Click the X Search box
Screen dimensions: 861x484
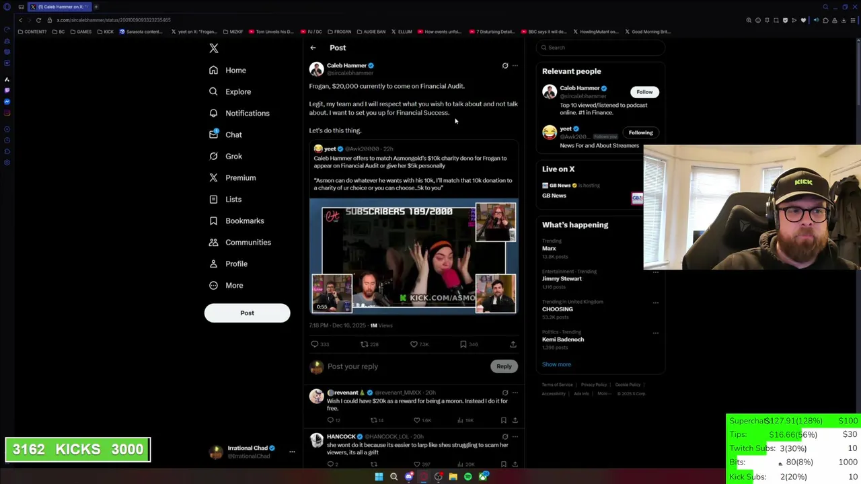pos(601,48)
